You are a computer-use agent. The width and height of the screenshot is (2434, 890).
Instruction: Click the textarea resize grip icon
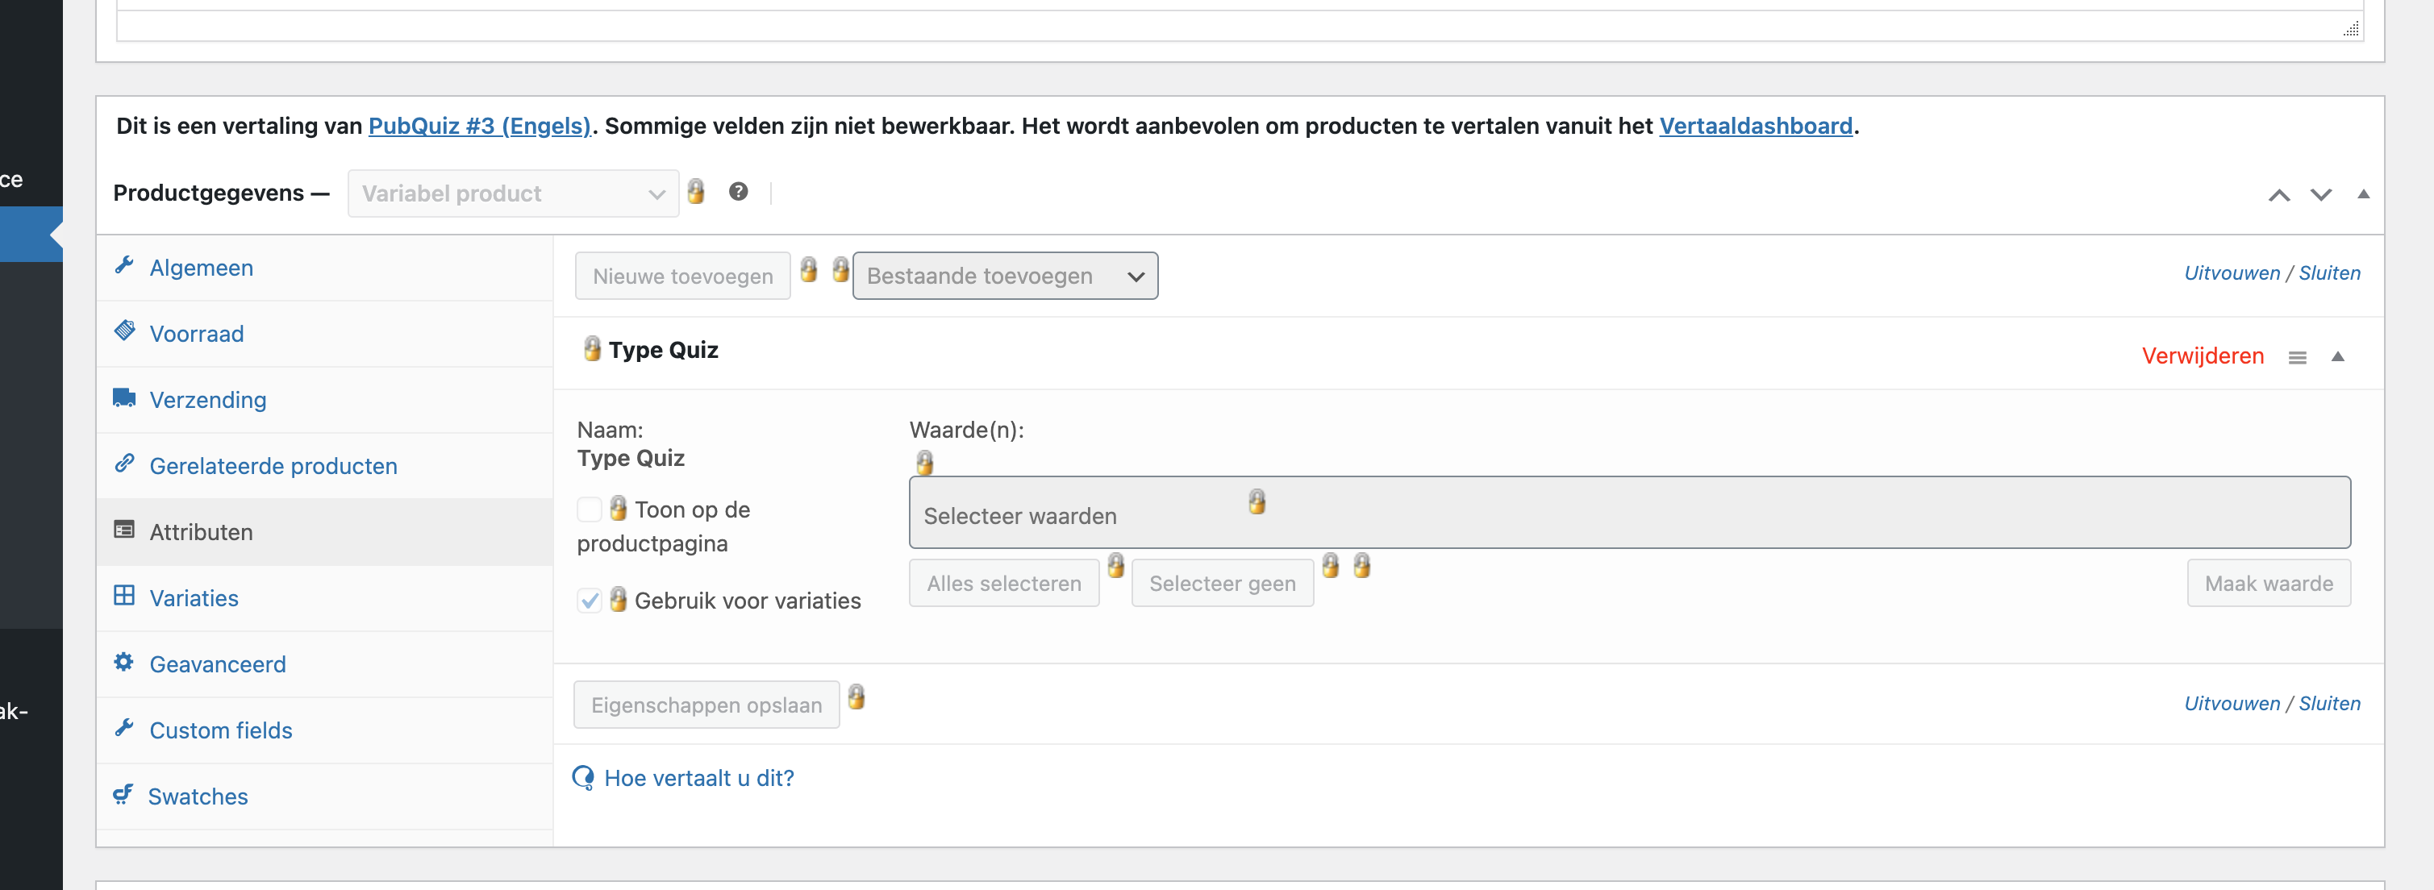click(2351, 29)
